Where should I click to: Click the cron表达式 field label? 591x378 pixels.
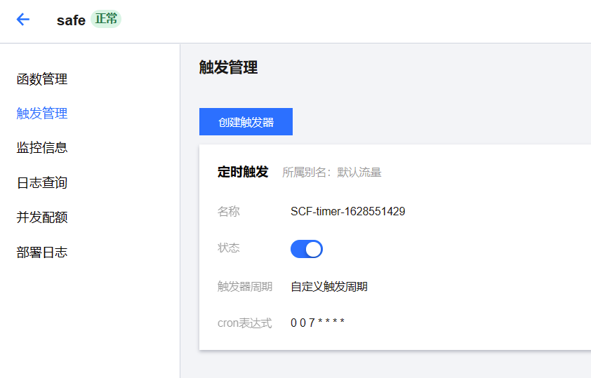tap(245, 323)
